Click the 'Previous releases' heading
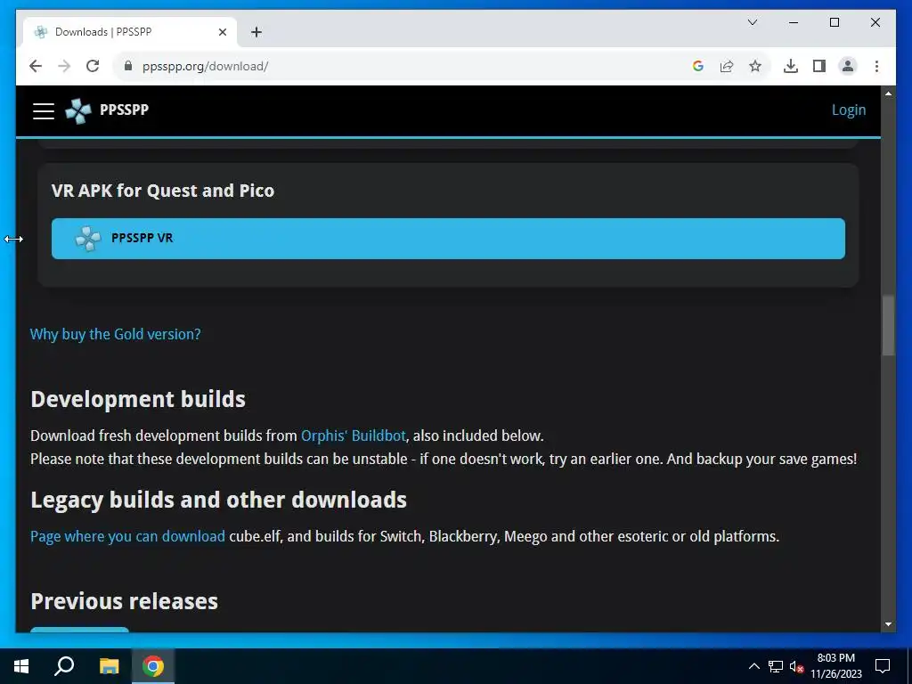912x684 pixels. (124, 601)
